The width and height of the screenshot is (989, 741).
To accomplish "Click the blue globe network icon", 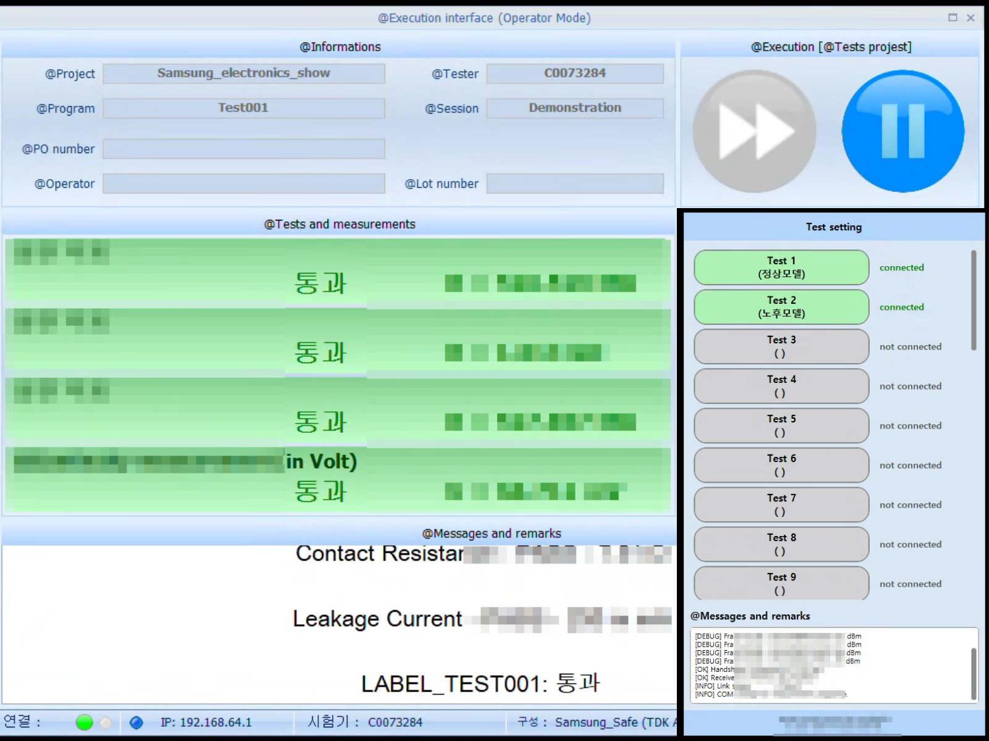I will pyautogui.click(x=136, y=722).
